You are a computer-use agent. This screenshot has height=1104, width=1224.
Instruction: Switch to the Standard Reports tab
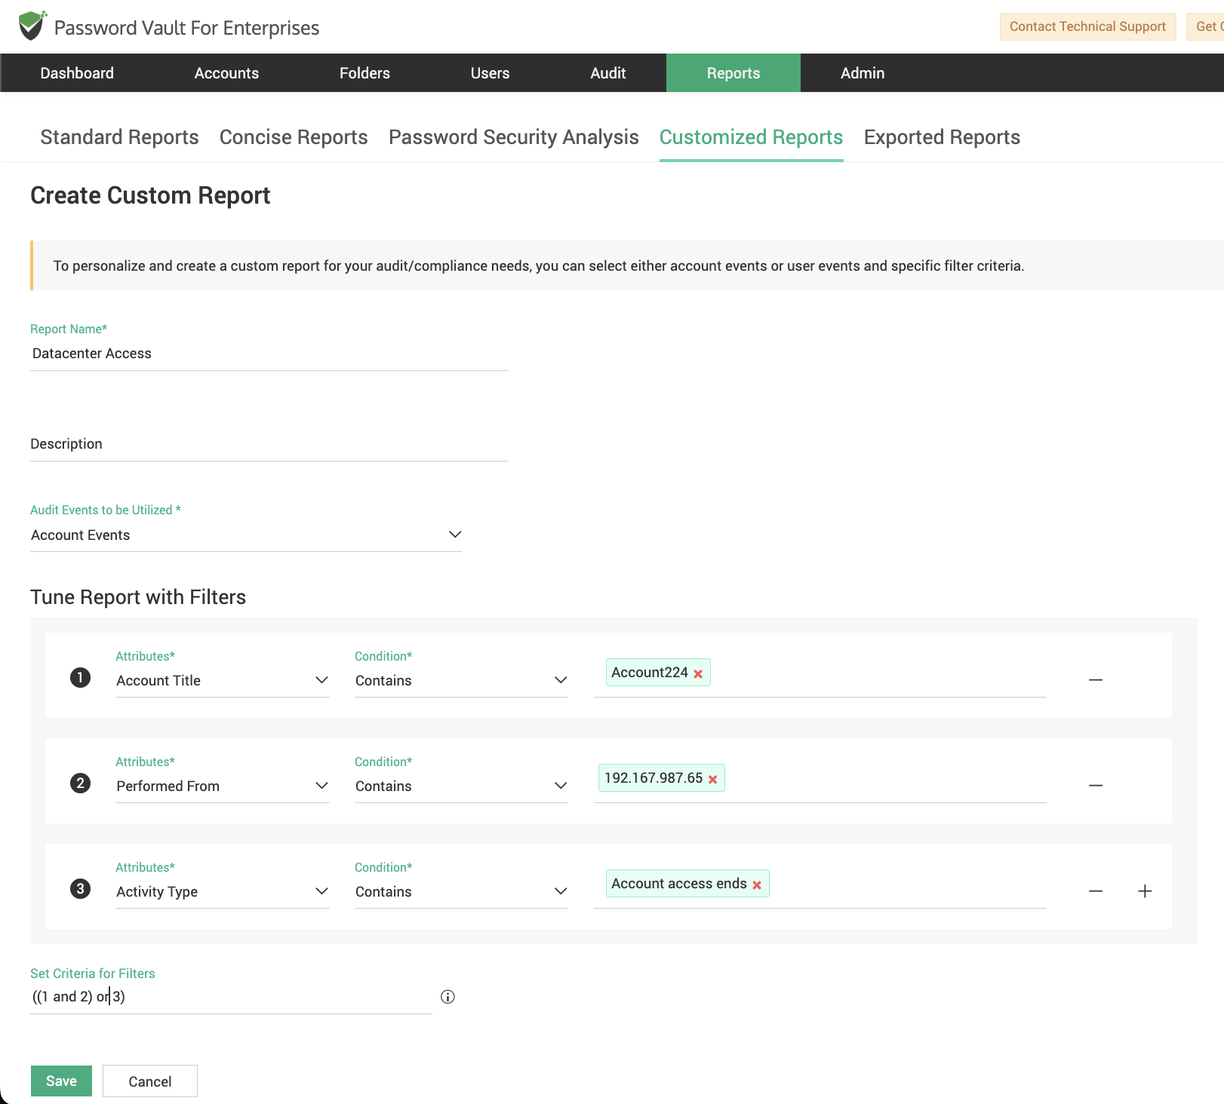[x=119, y=137]
